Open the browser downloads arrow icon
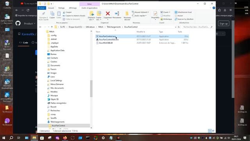Screen dimensions: 250x141 pyautogui.click(x=225, y=10)
